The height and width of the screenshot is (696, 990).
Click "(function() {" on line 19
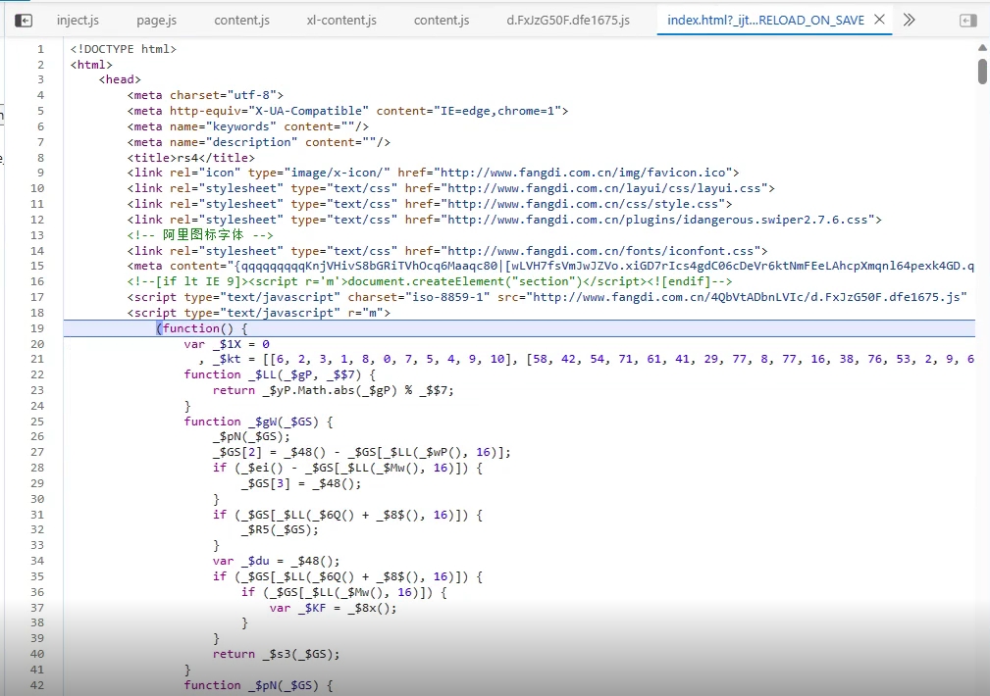click(x=202, y=328)
